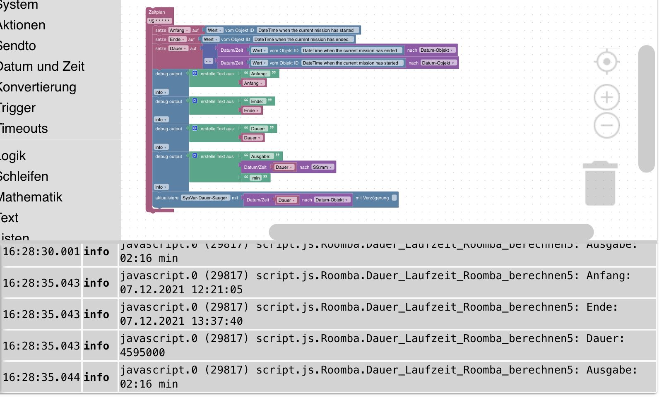The height and width of the screenshot is (400, 664).
Task: Open gear mutator on the 'Dauer:' text block
Action: click(195, 128)
